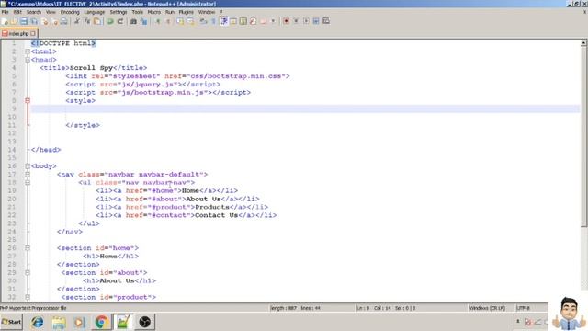Click the Scroll Spy title text on line 4
This screenshot has width=588, height=331.
[91, 68]
